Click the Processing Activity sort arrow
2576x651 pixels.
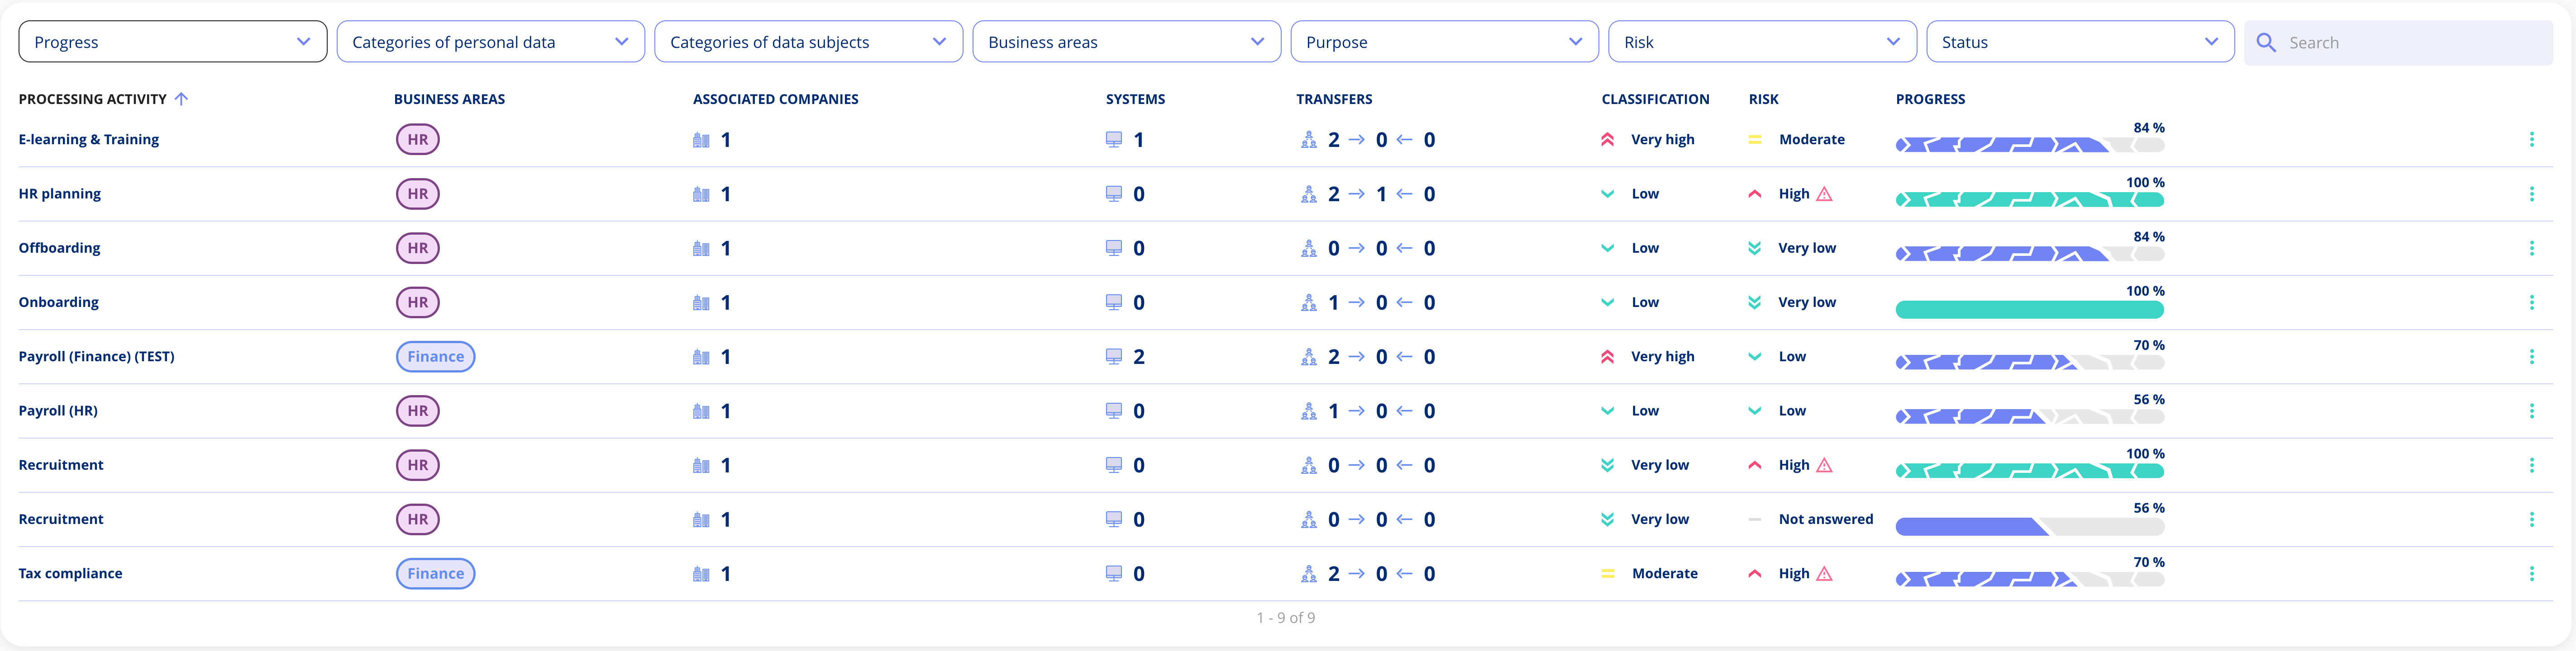[186, 99]
